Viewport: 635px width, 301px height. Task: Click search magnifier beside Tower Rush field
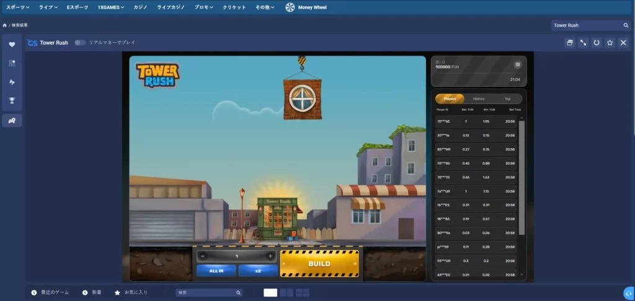click(626, 25)
